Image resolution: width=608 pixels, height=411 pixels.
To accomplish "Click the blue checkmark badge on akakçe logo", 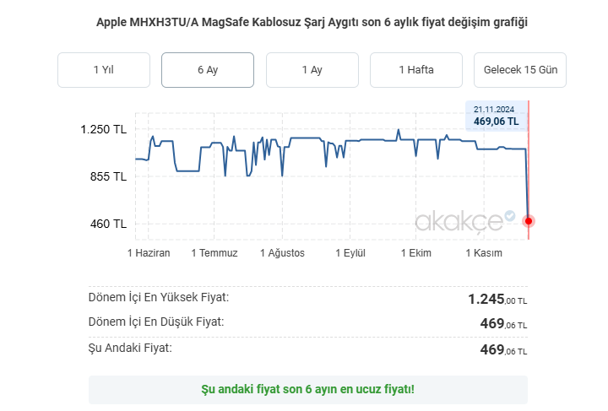I will 510,216.
